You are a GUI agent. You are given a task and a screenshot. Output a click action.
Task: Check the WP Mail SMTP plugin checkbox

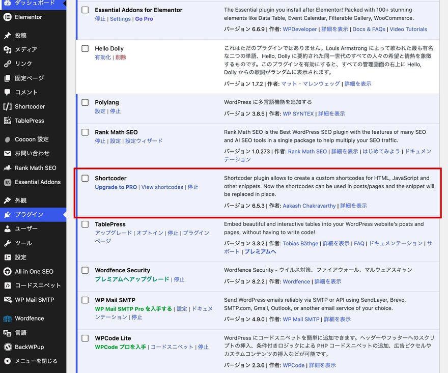coord(85,300)
